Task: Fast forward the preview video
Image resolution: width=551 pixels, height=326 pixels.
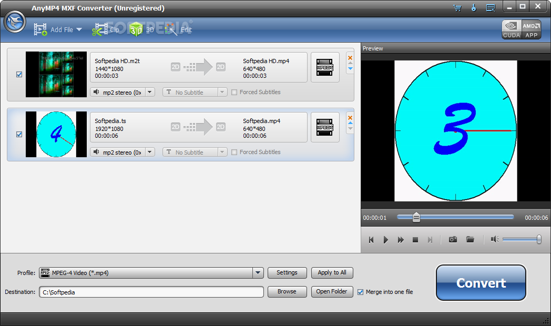Action: click(x=401, y=240)
